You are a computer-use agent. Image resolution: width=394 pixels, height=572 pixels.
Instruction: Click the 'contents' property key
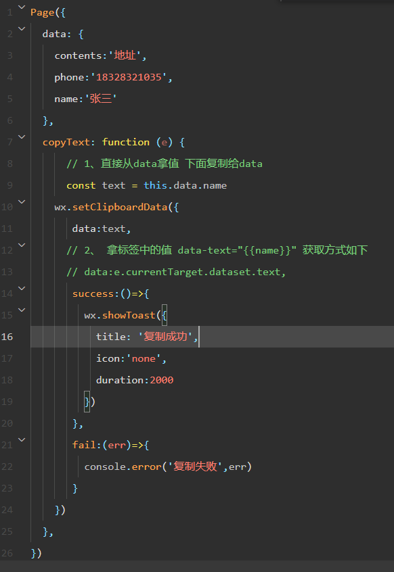pos(78,55)
